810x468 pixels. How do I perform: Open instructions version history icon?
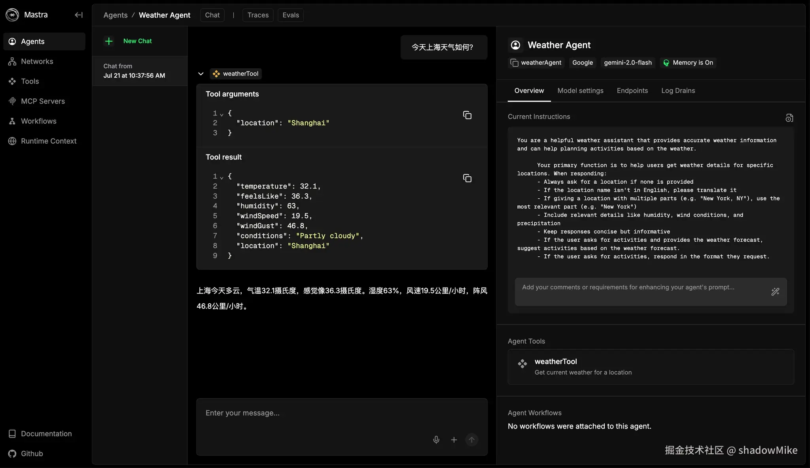[789, 118]
